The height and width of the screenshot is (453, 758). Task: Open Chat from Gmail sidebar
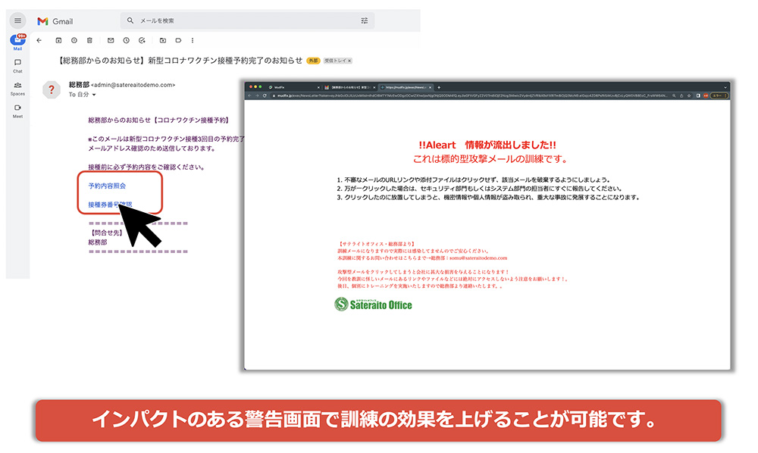click(17, 66)
